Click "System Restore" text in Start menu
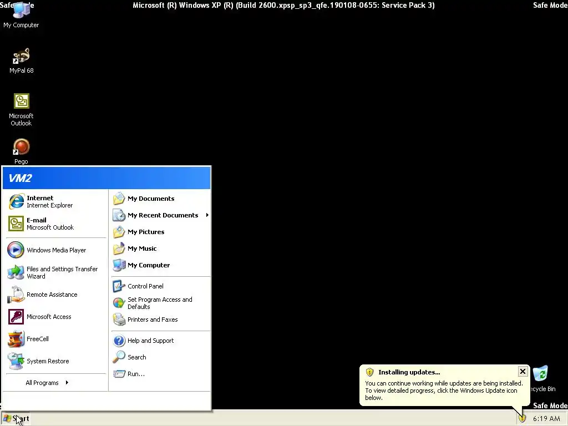The width and height of the screenshot is (568, 426). [48, 361]
